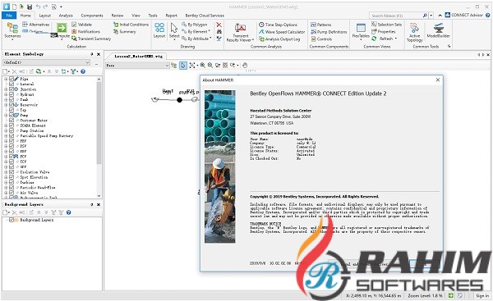Select elements By Polygon
The image size is (493, 301).
tap(195, 24)
